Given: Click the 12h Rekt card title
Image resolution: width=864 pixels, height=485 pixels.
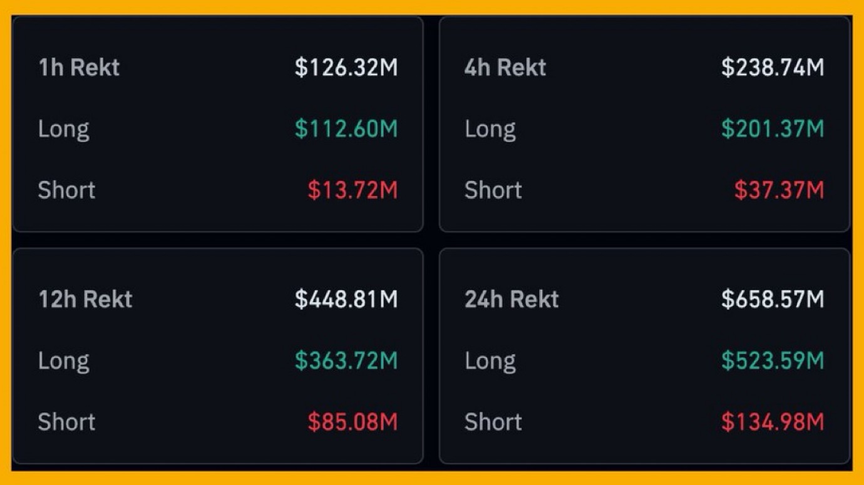Looking at the screenshot, I should click(x=86, y=299).
